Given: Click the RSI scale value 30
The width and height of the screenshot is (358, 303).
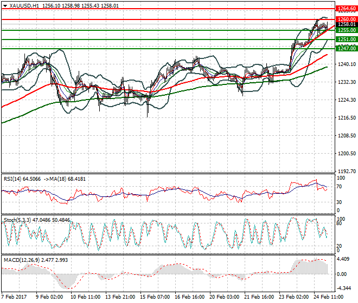Looking at the screenshot, I should (339, 202).
